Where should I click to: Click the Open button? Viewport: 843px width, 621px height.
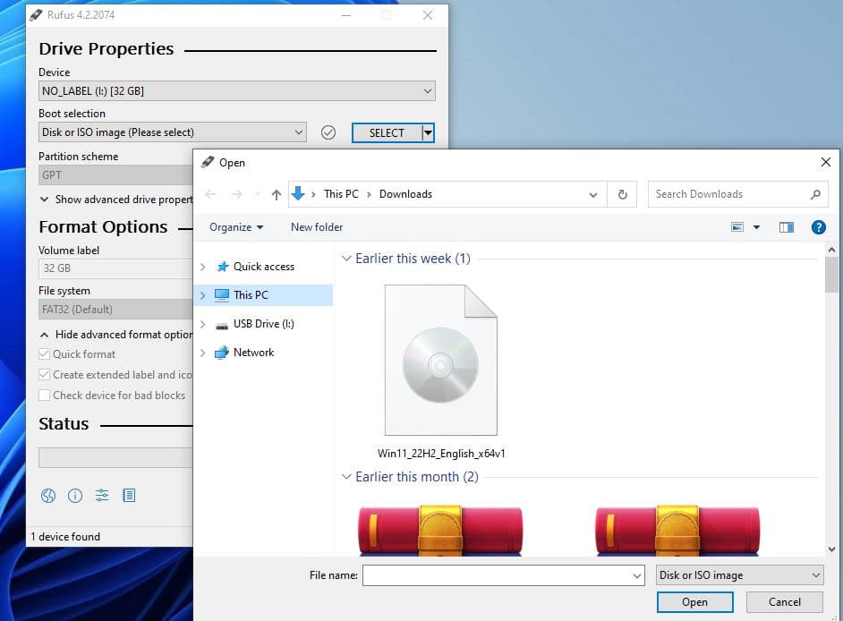pos(694,602)
